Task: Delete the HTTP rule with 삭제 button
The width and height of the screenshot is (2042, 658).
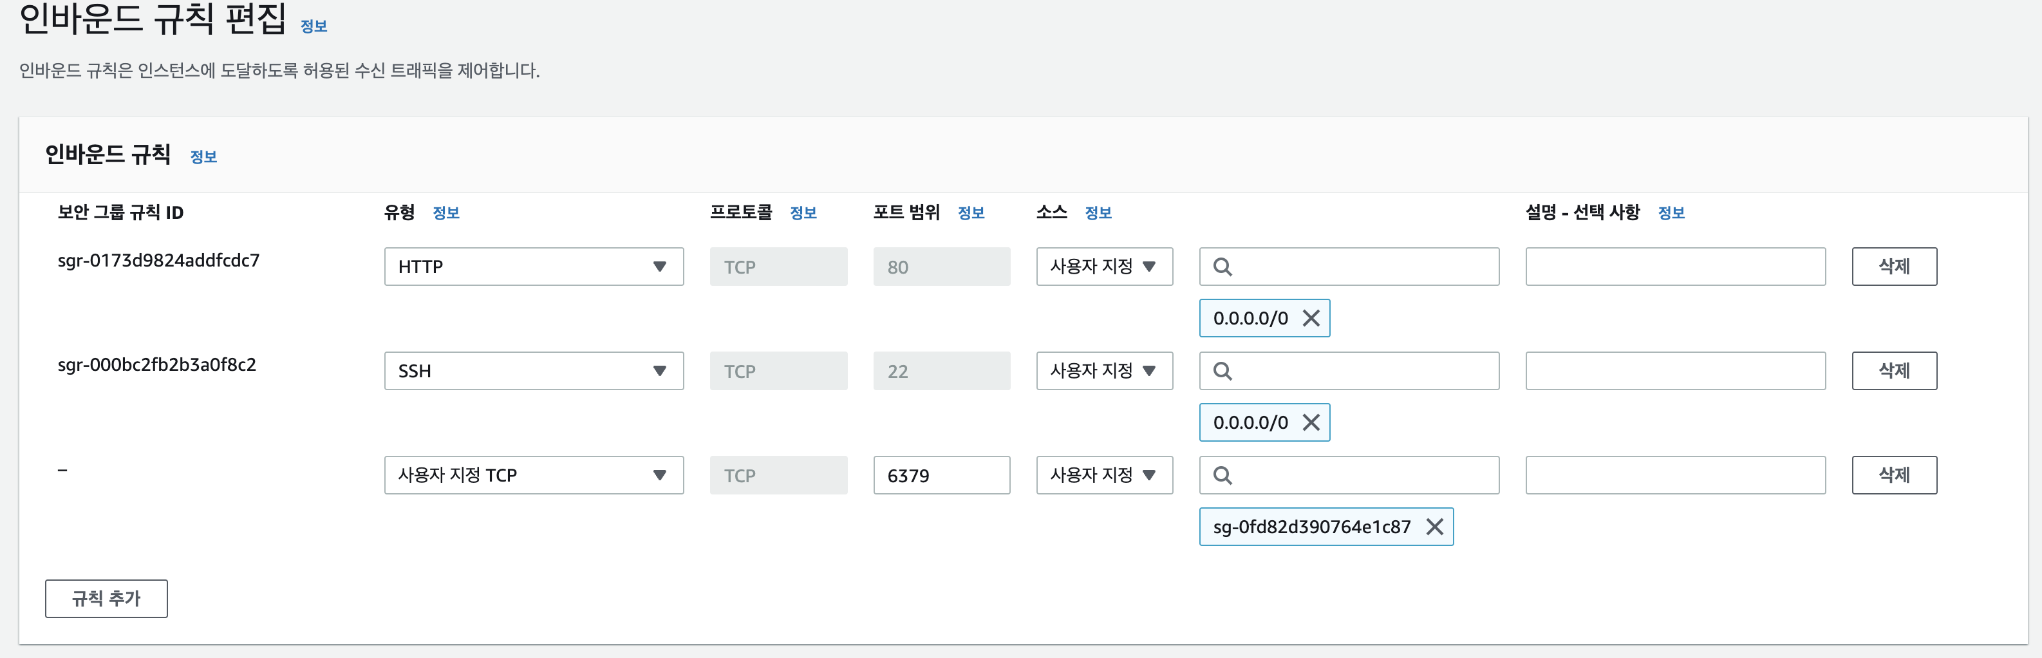Action: click(1894, 267)
